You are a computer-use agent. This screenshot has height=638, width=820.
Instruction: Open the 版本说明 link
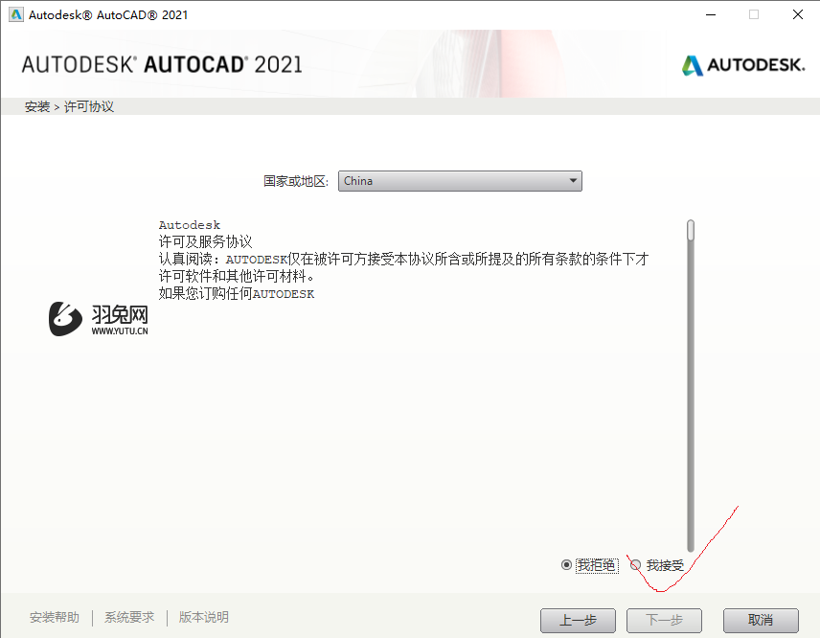click(x=202, y=617)
